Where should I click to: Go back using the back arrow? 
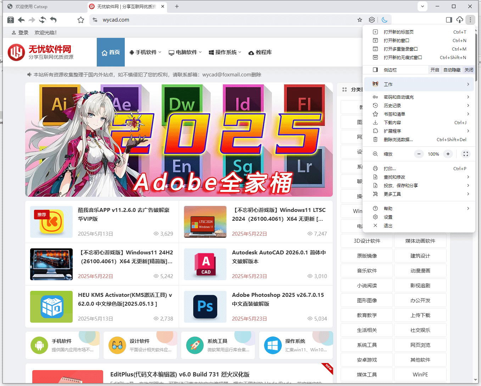coord(21,20)
